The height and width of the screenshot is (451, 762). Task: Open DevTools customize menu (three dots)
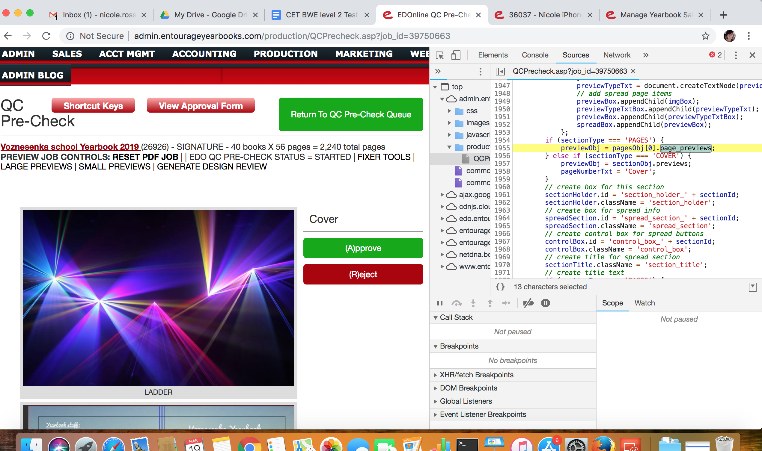[x=736, y=55]
